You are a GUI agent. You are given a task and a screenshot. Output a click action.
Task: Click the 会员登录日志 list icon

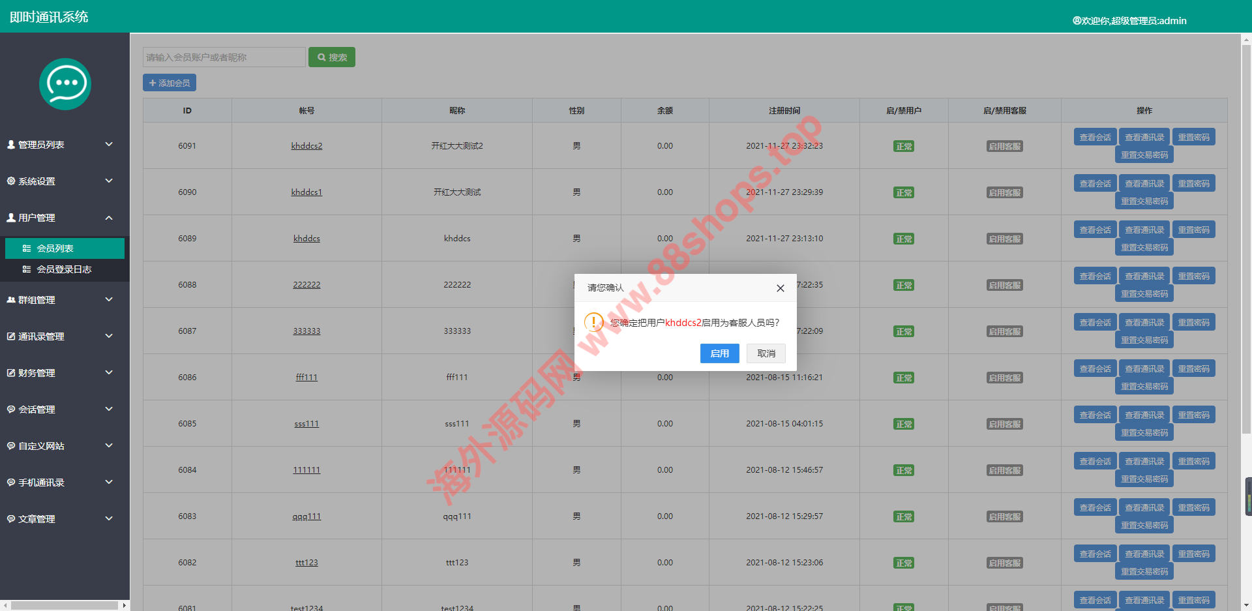27,269
